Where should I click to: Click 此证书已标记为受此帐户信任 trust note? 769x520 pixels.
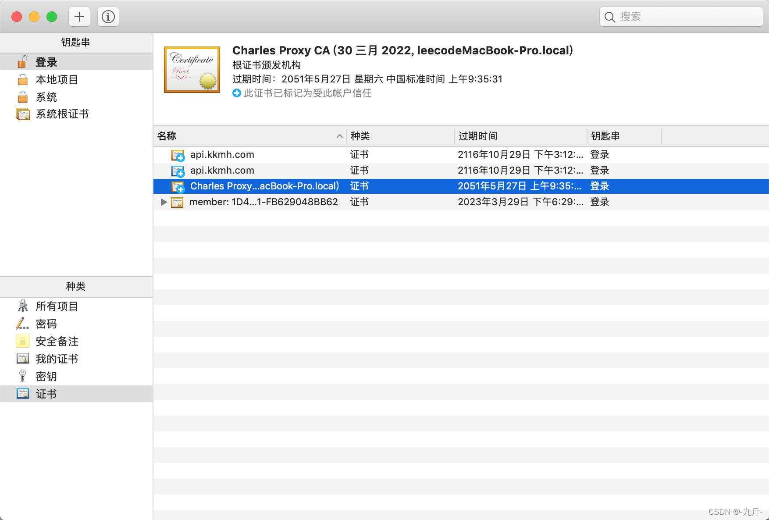point(308,93)
